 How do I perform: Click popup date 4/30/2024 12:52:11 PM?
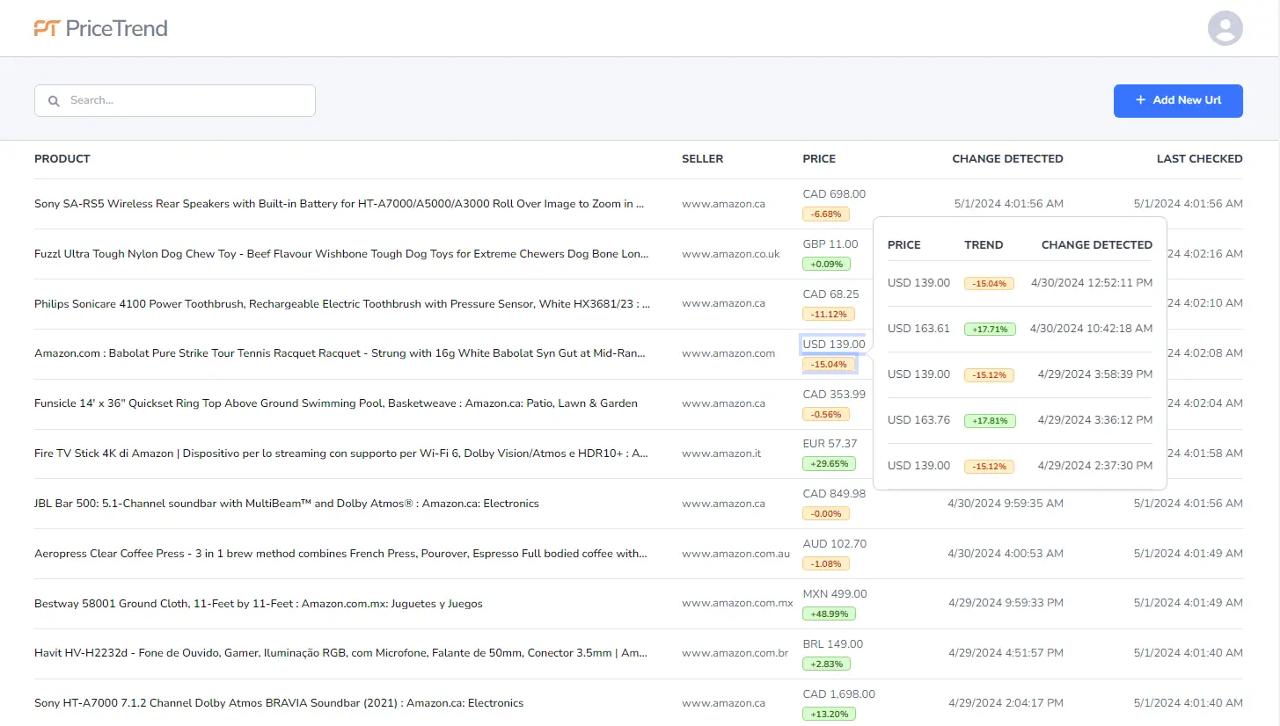click(1091, 283)
